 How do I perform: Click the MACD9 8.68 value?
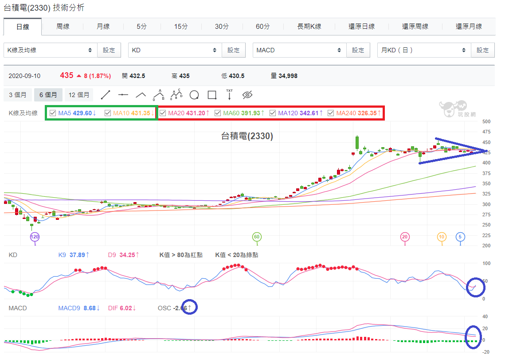[x=79, y=308]
